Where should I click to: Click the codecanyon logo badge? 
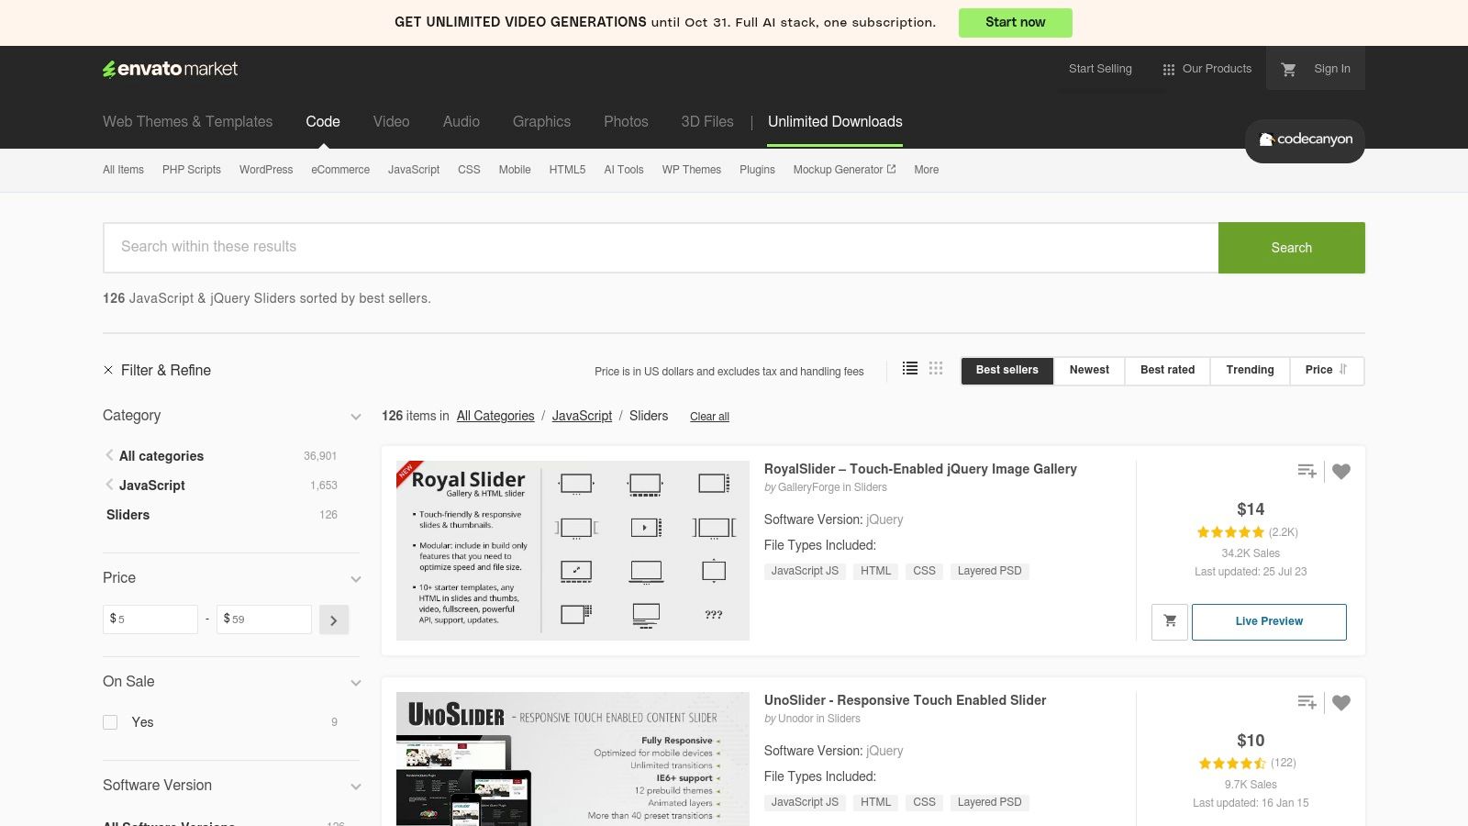click(x=1304, y=140)
